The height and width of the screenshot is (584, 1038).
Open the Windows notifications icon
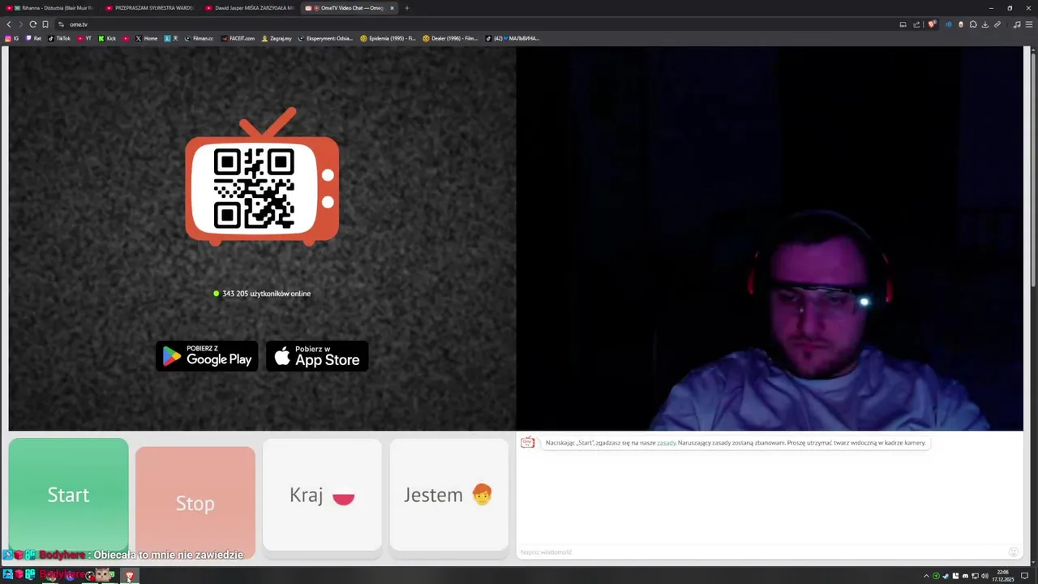coord(1025,576)
